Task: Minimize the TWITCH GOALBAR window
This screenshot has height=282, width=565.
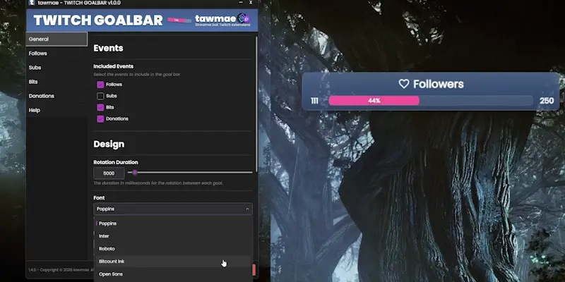Action: (x=241, y=3)
